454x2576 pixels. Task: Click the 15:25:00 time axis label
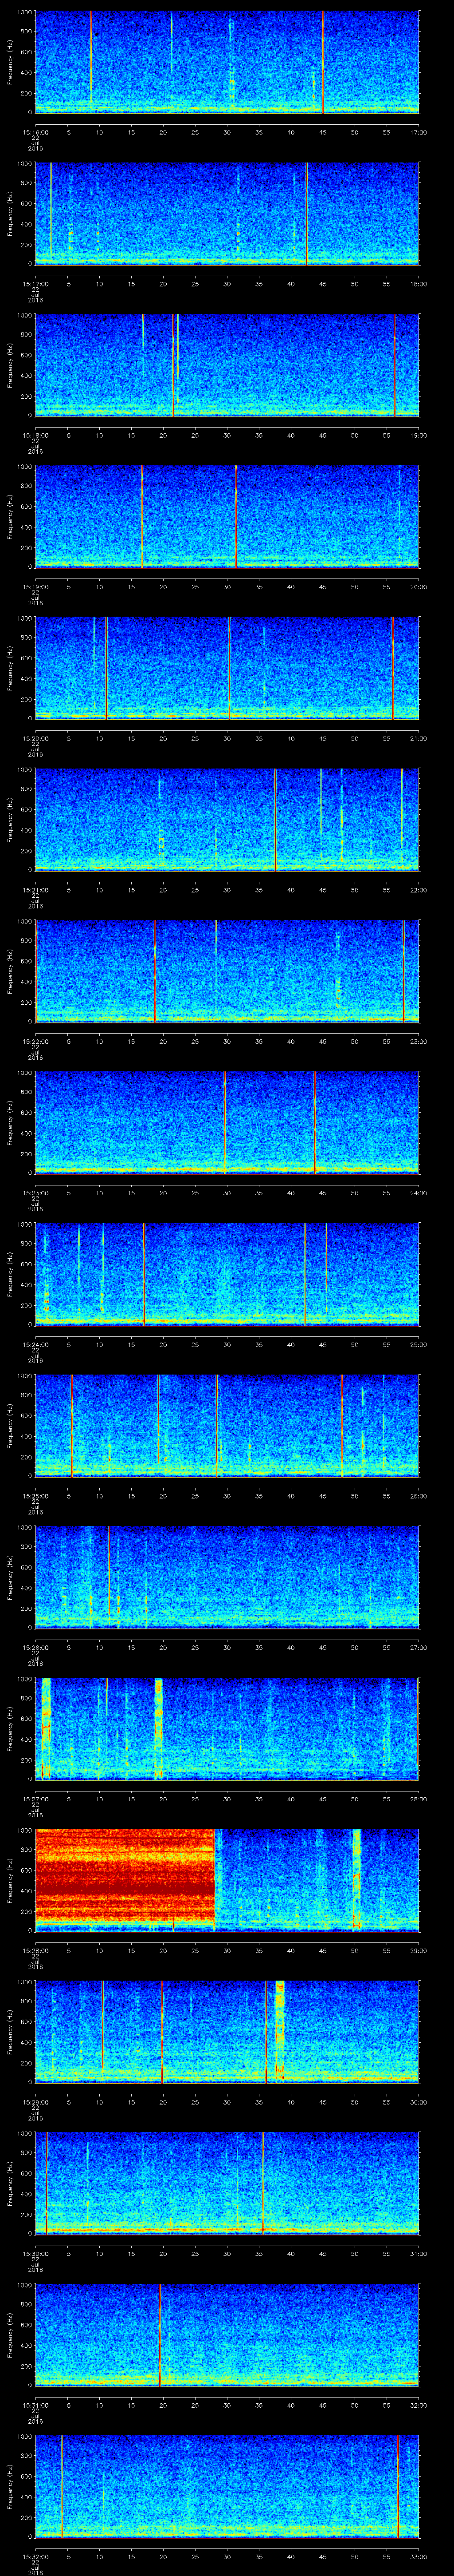(36, 1496)
